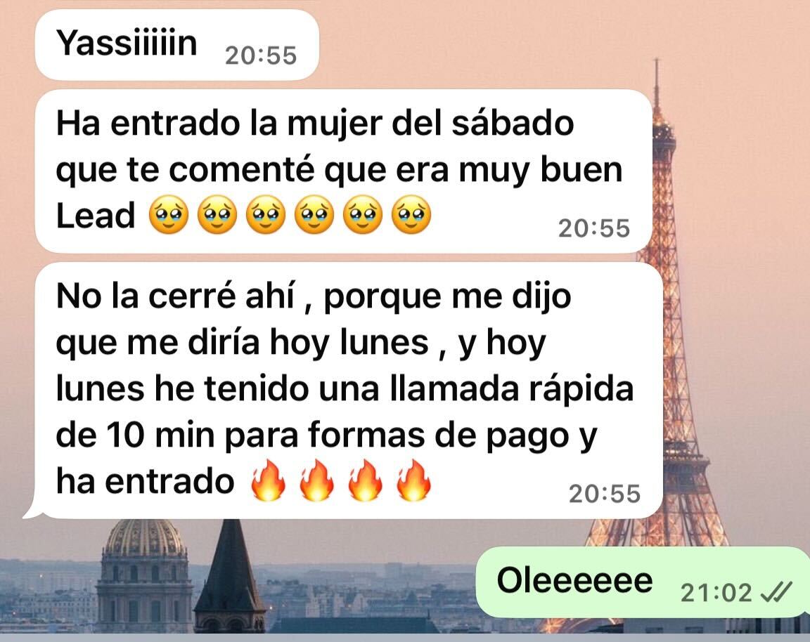Tap the third pleading face emoji

[x=266, y=215]
